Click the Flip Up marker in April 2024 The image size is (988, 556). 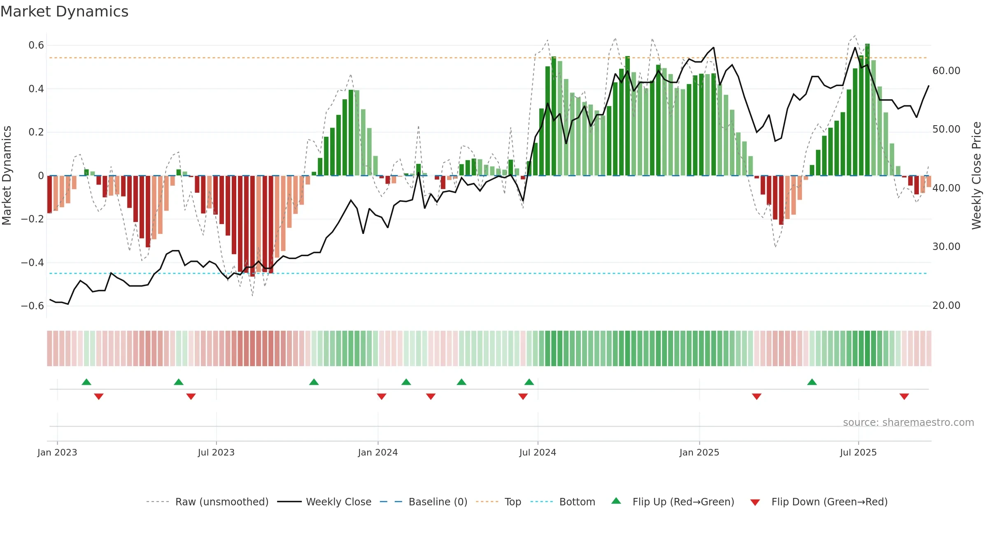click(x=461, y=382)
